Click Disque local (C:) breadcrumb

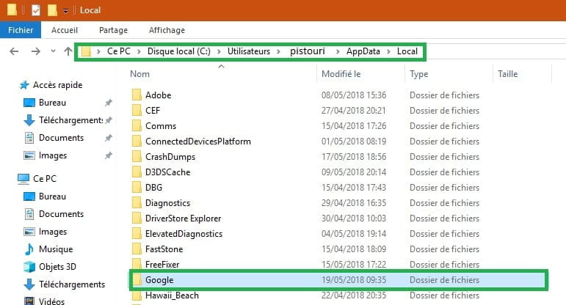pyautogui.click(x=178, y=51)
